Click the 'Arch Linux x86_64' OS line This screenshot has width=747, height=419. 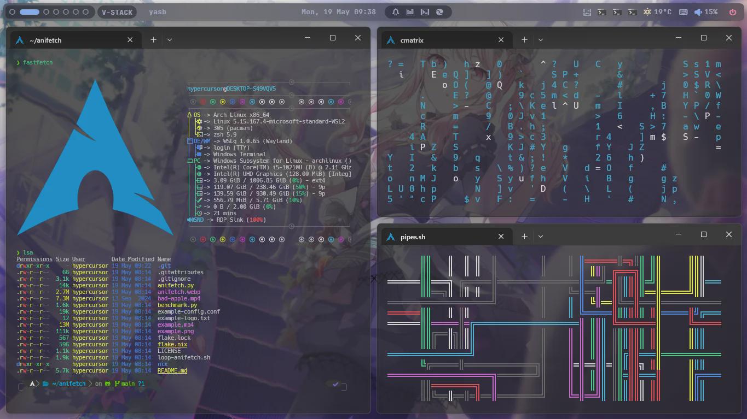click(x=241, y=115)
